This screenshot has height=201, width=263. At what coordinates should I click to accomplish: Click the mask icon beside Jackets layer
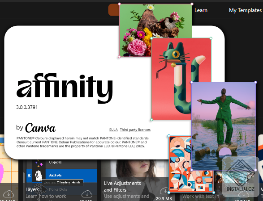click(x=30, y=176)
